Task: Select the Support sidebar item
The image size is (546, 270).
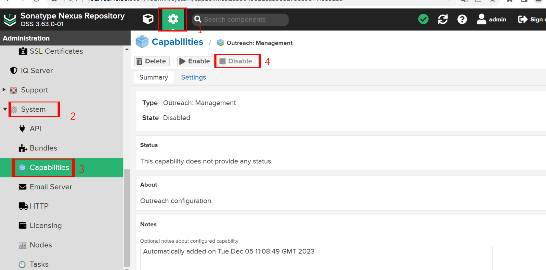Action: point(34,90)
